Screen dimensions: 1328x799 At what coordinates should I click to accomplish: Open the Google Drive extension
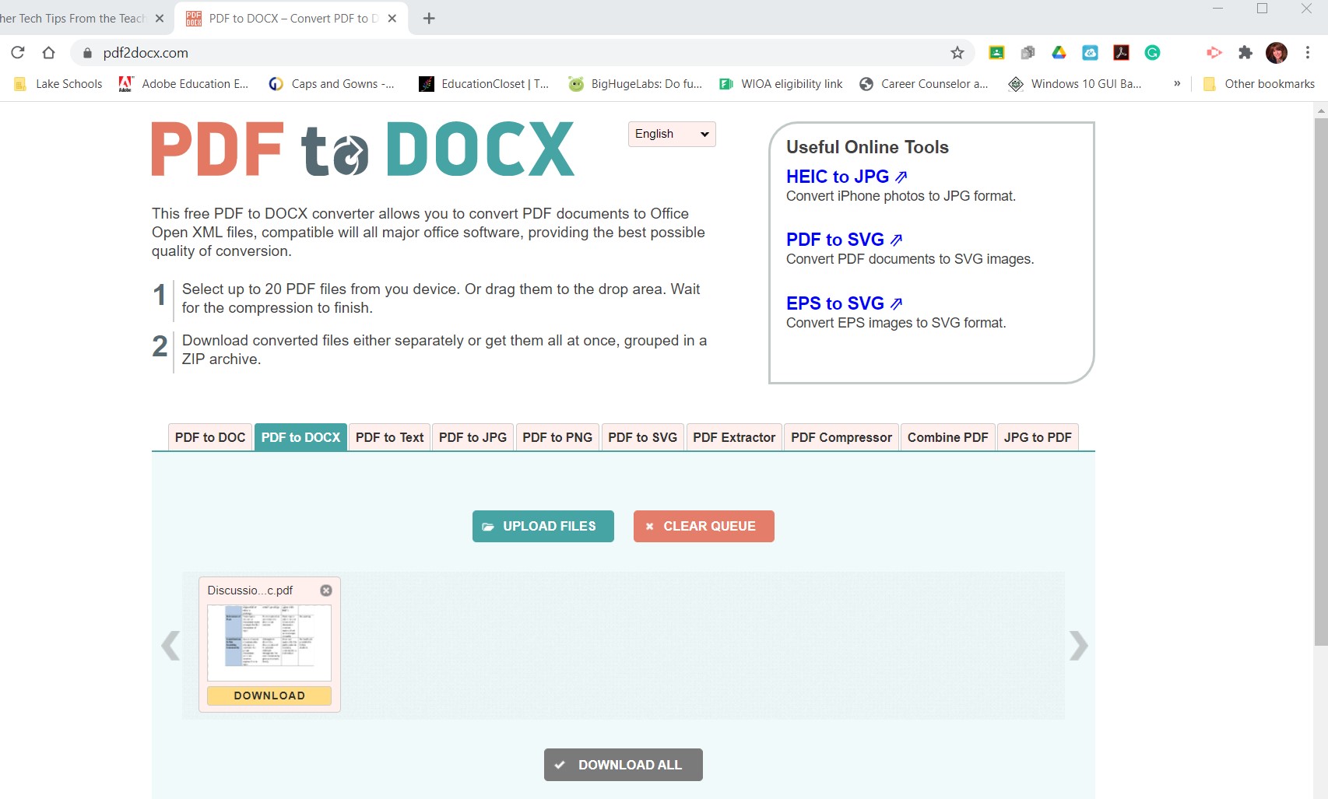click(1059, 52)
